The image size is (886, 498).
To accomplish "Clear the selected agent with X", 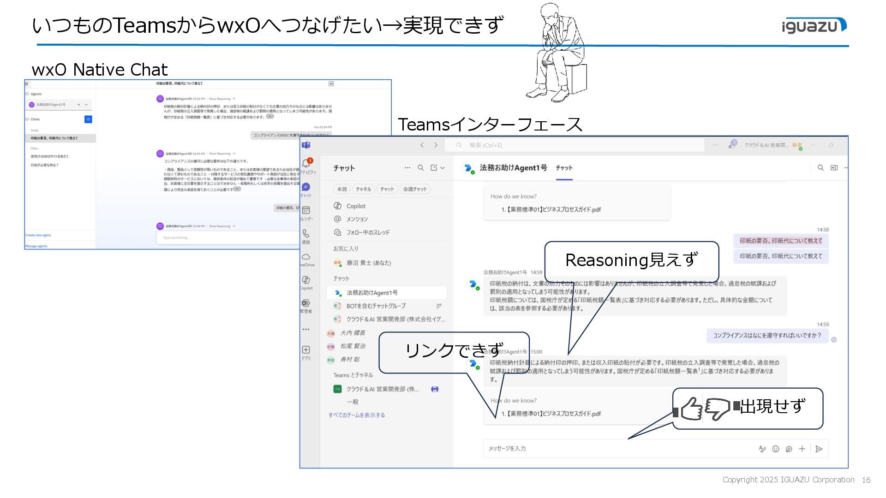I will pos(78,105).
